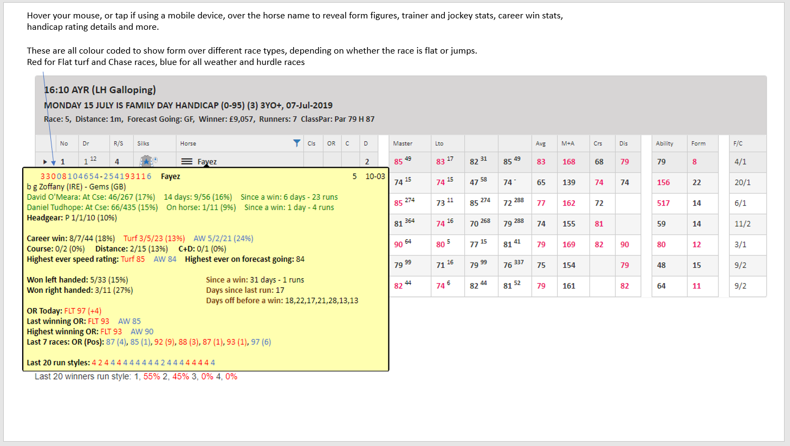This screenshot has height=446, width=790.
Task: Click the Last 7 races OR (Pos) line
Action: [149, 342]
